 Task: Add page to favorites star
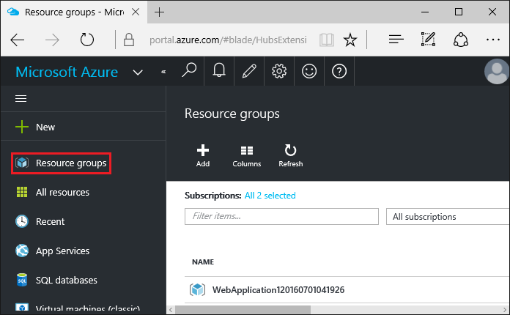(x=350, y=40)
